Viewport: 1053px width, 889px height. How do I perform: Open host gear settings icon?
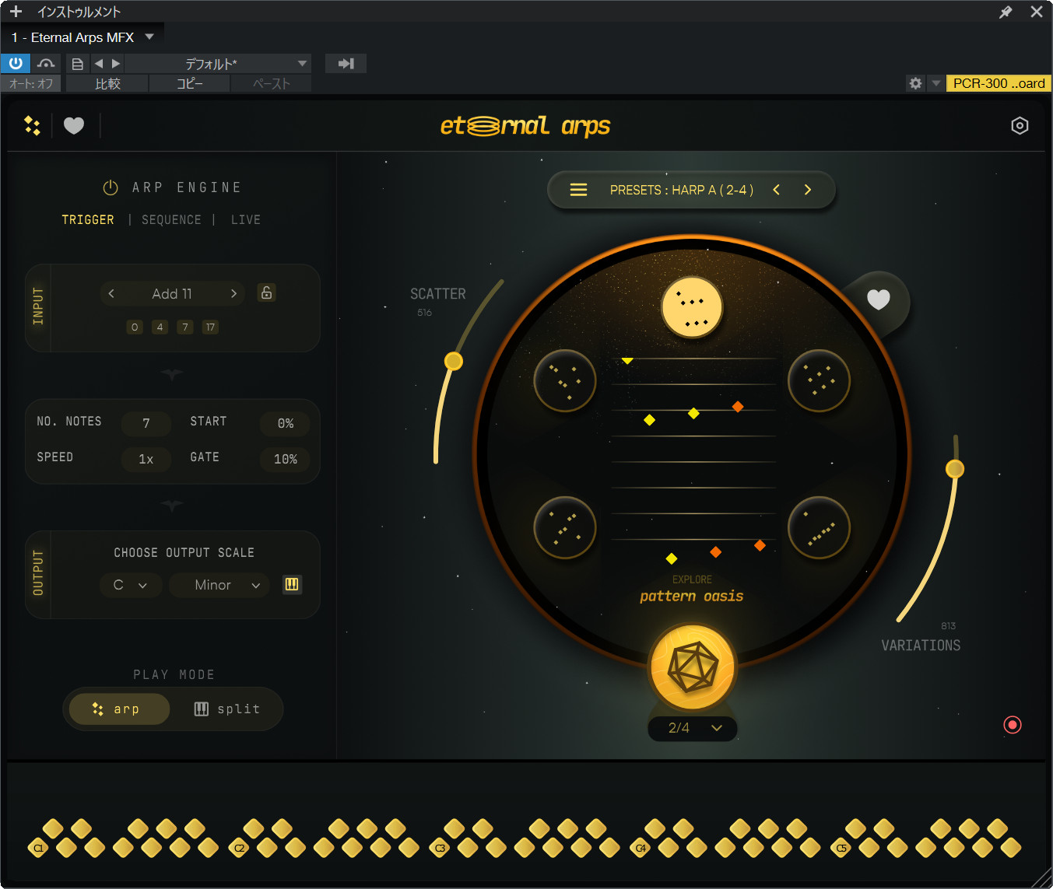pyautogui.click(x=916, y=83)
